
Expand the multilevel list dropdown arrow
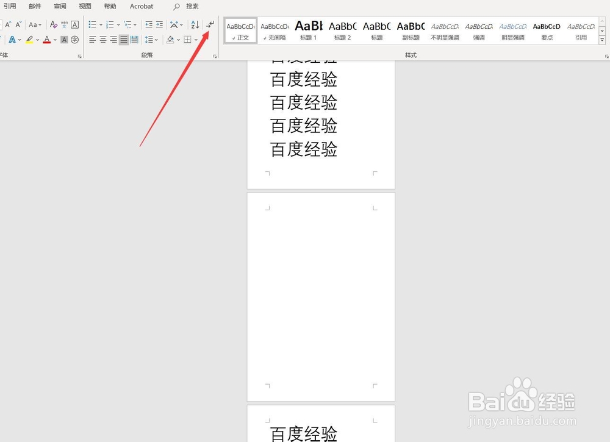point(135,25)
